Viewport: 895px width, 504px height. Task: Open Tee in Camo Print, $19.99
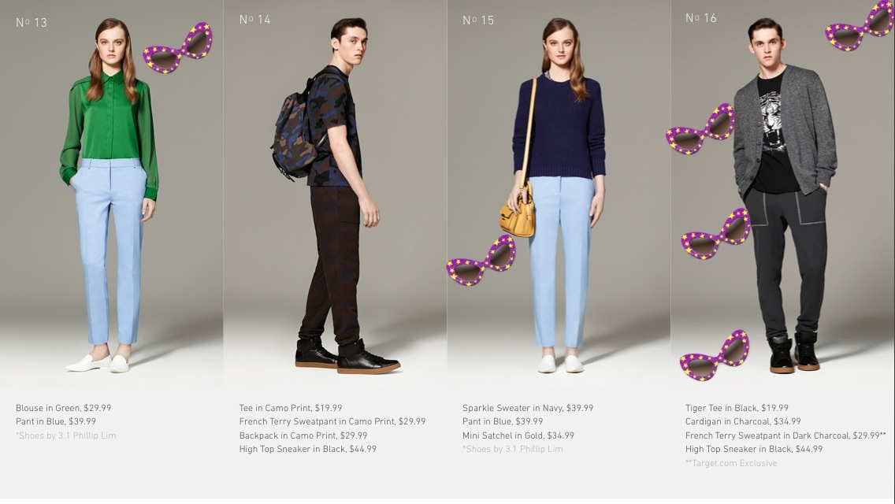291,408
